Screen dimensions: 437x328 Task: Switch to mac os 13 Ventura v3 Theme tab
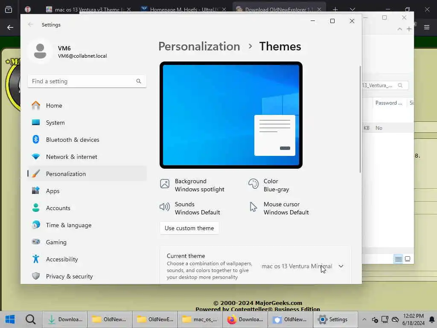[88, 9]
